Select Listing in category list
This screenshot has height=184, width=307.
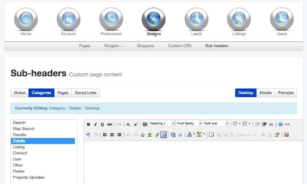(x=42, y=147)
